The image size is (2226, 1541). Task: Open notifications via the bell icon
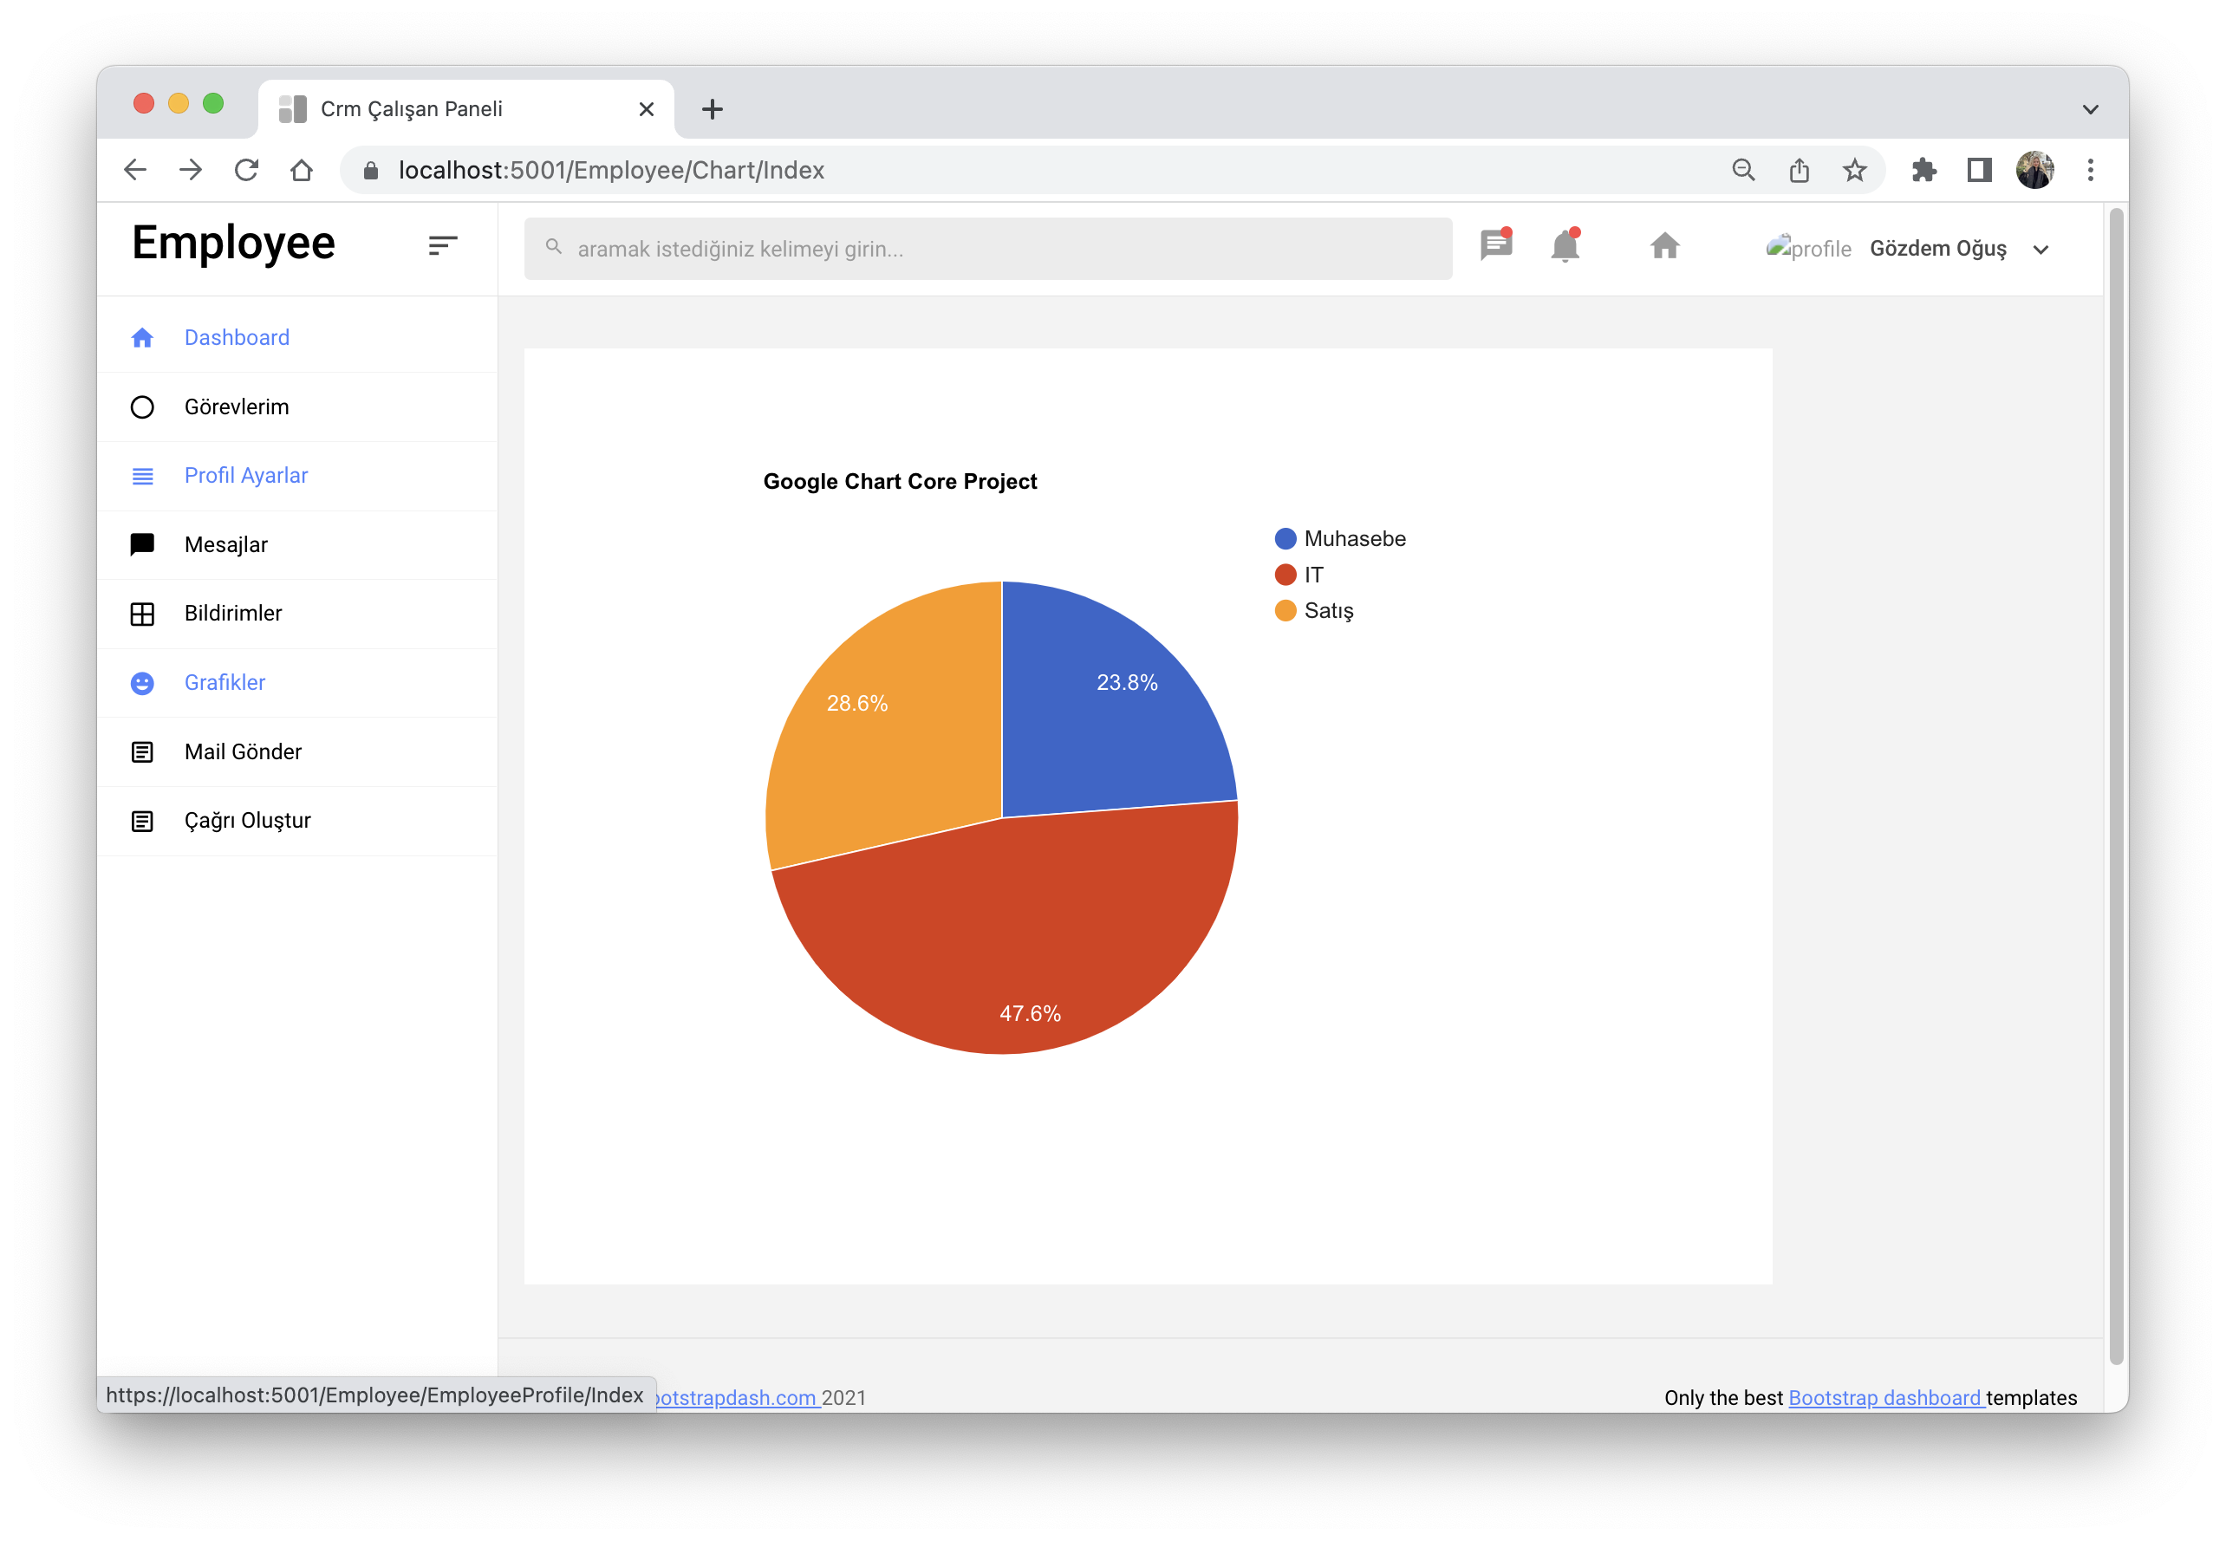(1565, 245)
